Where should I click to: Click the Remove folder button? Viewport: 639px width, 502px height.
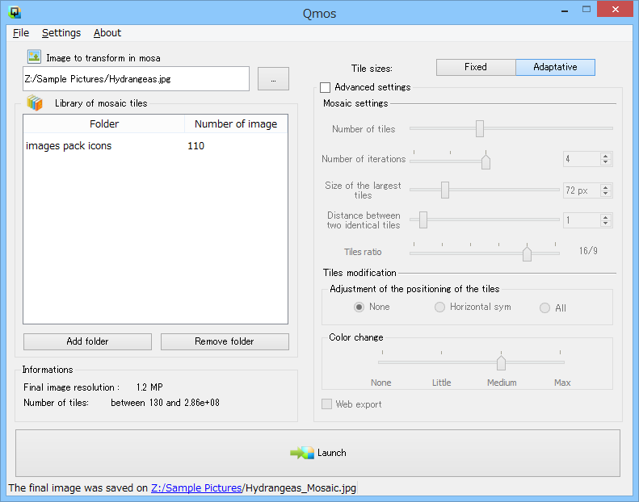[225, 341]
